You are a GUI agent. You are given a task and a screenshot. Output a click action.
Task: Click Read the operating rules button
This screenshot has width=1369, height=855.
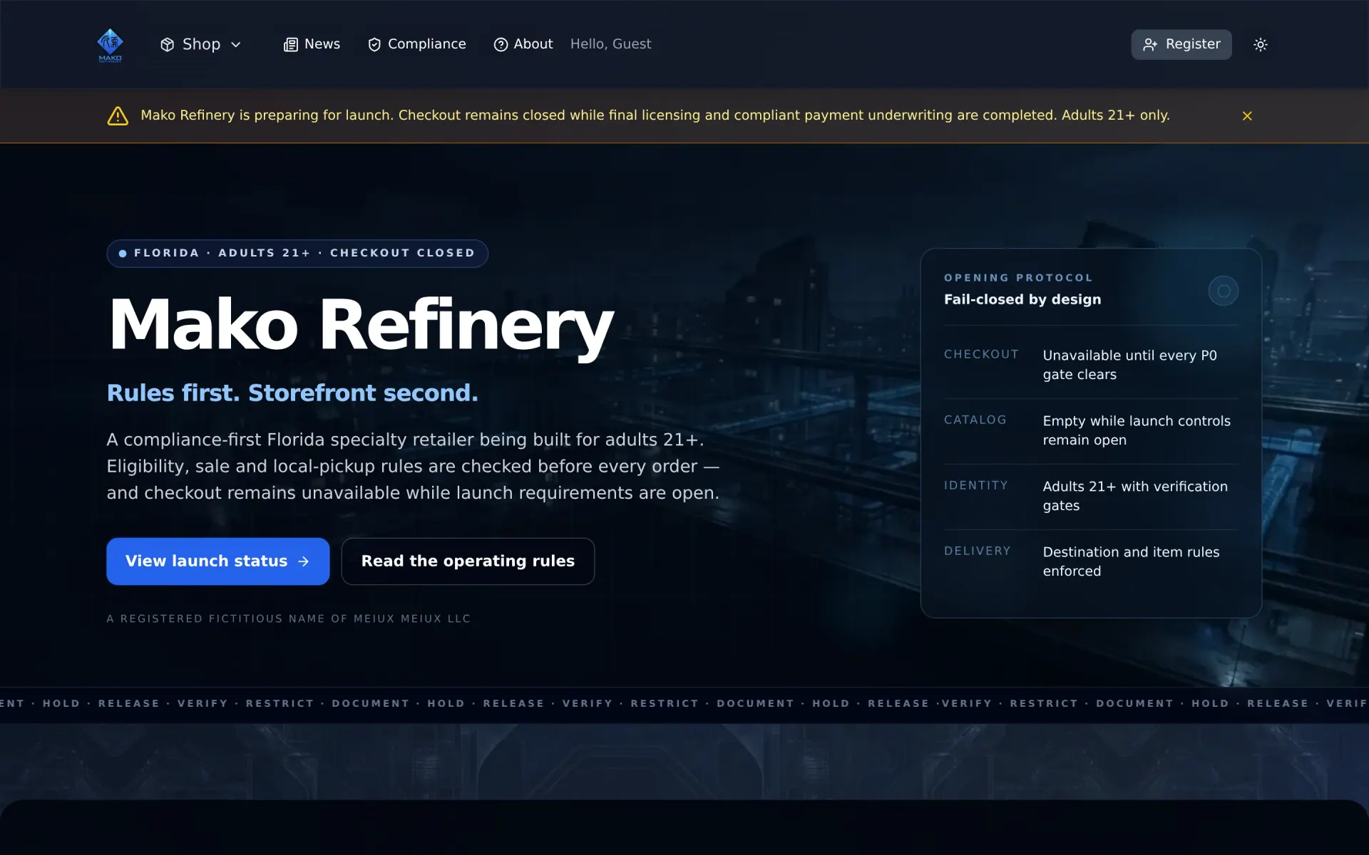[x=468, y=561]
